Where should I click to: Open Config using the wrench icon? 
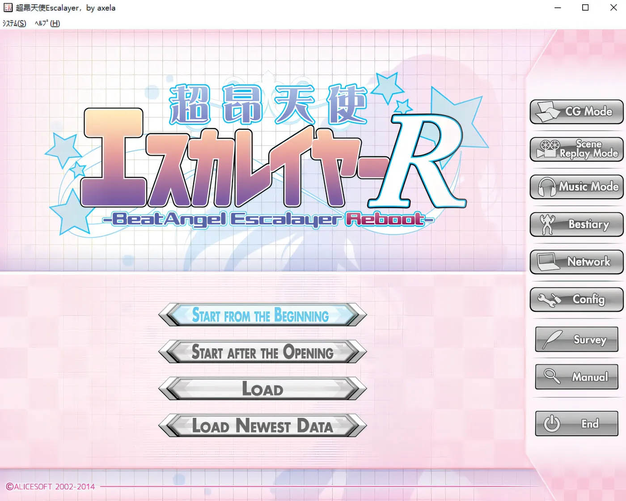(549, 299)
